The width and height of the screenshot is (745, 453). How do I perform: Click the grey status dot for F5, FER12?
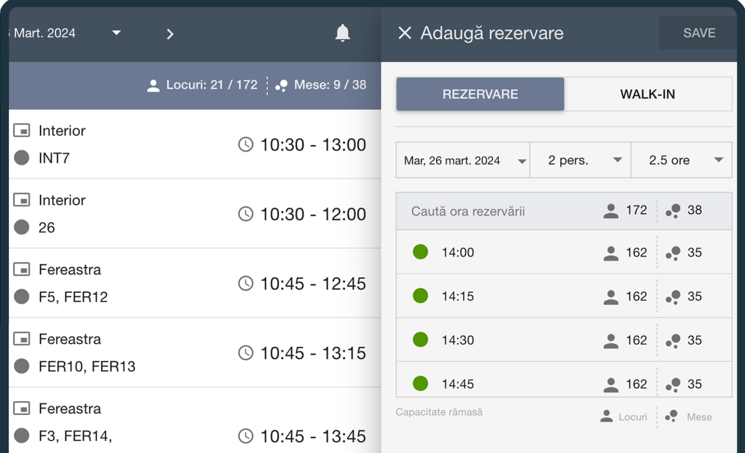(x=22, y=297)
